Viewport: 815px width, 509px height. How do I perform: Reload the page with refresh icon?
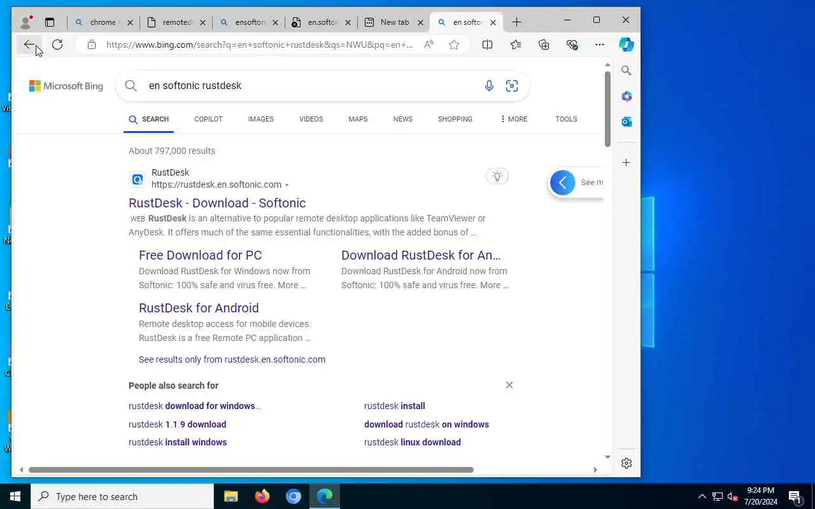(x=57, y=45)
